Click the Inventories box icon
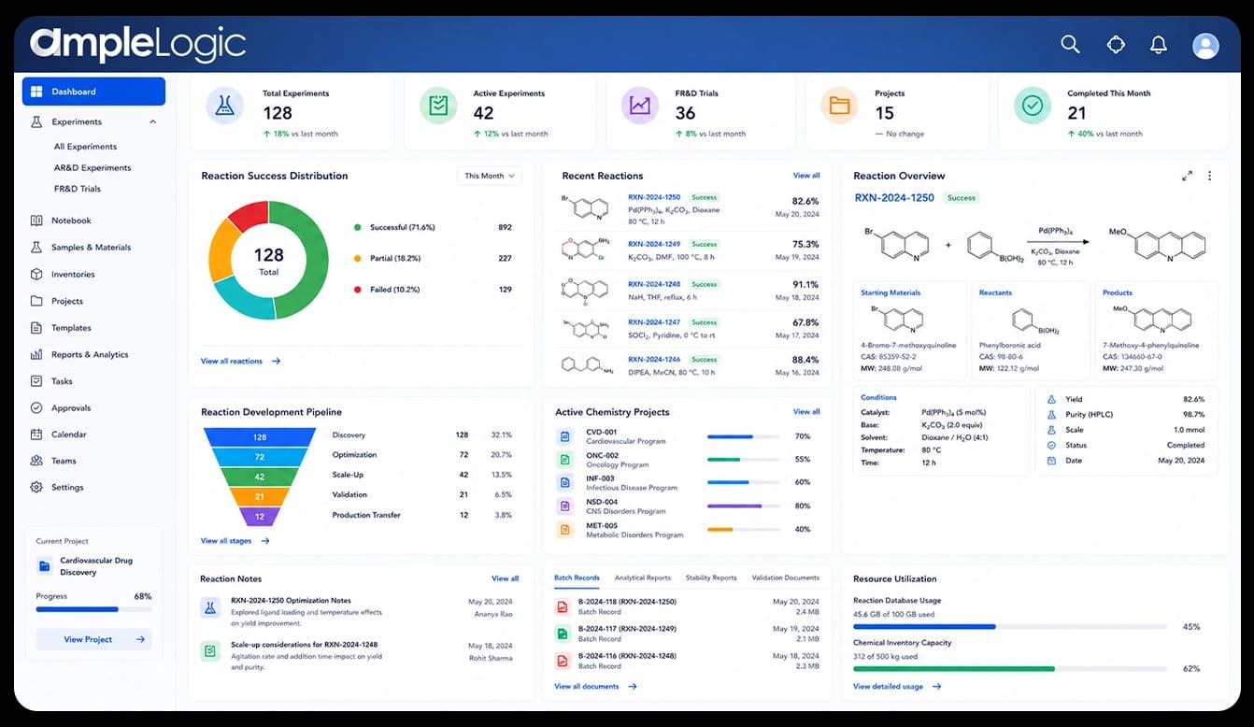 [36, 274]
